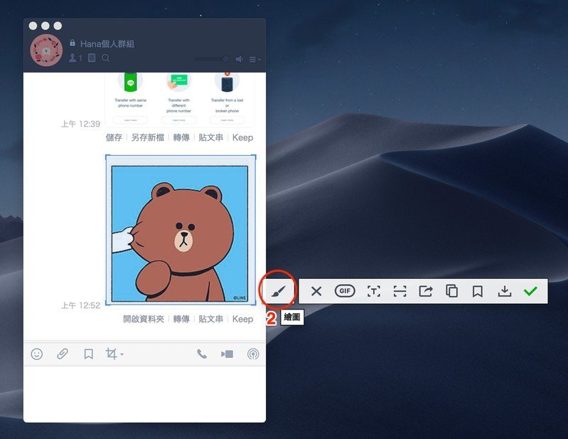Share the captured screenshot
This screenshot has height=439, width=568.
tap(426, 291)
